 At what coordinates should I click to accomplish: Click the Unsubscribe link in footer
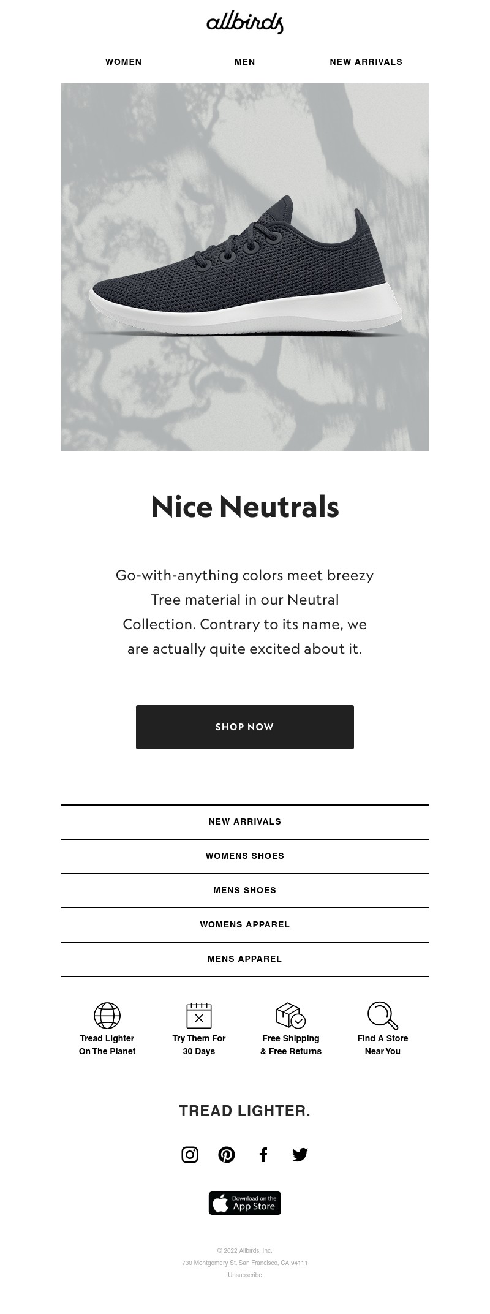click(245, 1275)
